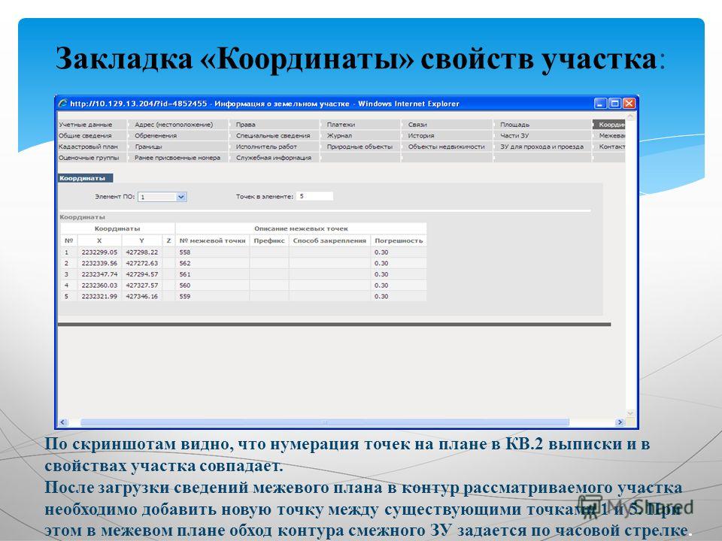Open the Площадь tab
The height and width of the screenshot is (541, 722).
pyautogui.click(x=514, y=125)
